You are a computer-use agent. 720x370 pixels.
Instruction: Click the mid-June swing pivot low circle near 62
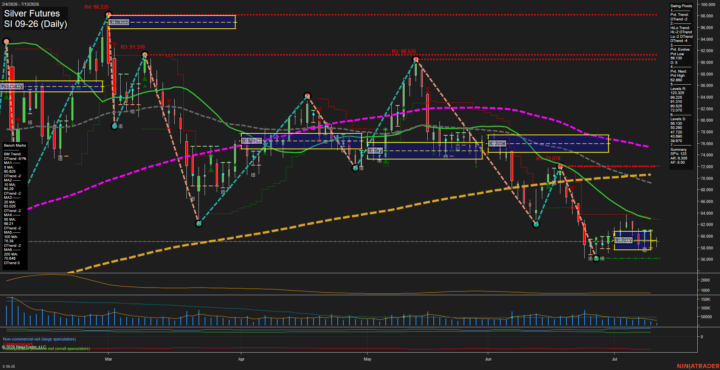pyautogui.click(x=536, y=224)
